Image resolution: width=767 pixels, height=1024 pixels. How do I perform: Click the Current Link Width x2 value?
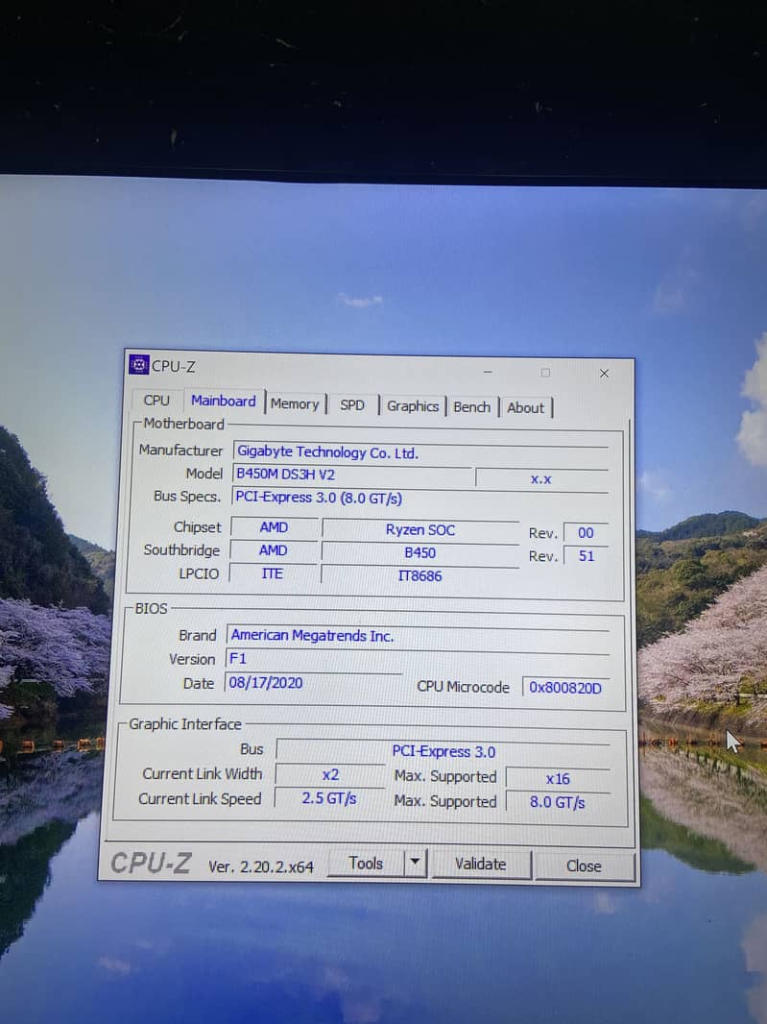tap(330, 775)
